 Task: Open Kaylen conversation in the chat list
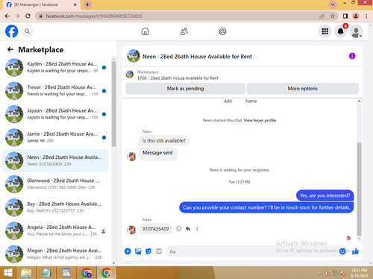point(55,67)
